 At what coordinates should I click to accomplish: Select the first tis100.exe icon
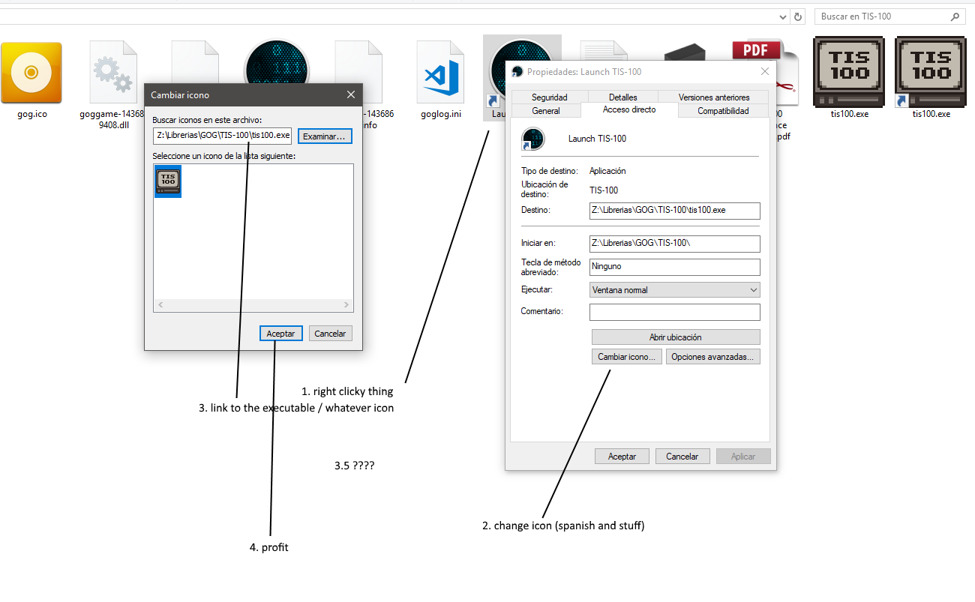pyautogui.click(x=849, y=72)
